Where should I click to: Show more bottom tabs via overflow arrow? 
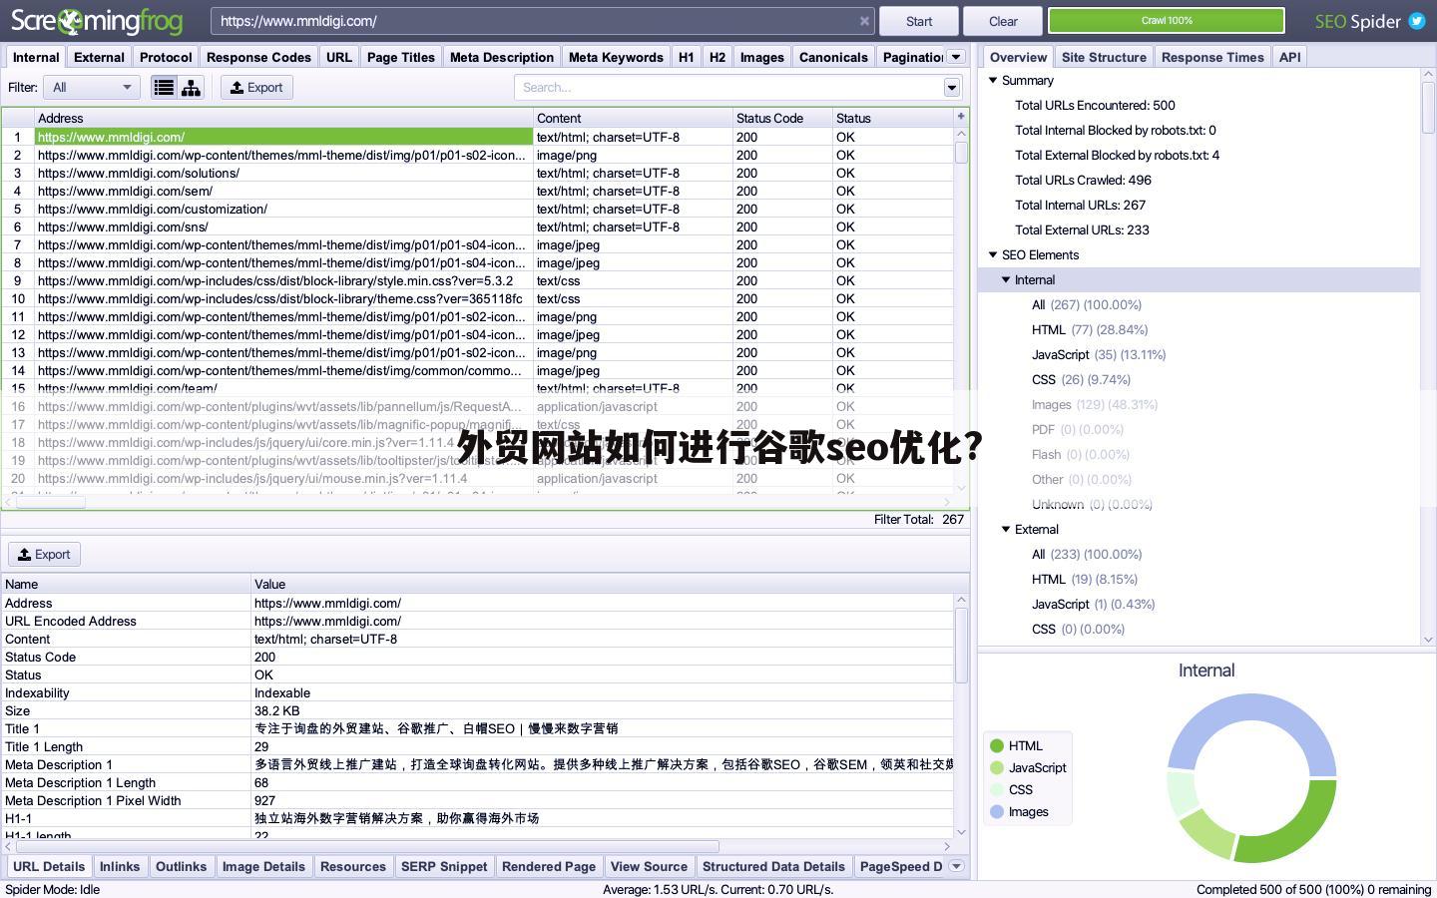[956, 866]
